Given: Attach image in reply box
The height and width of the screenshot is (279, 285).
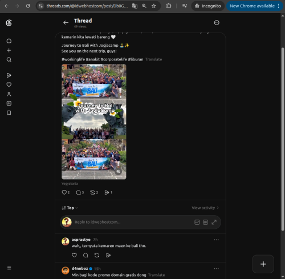Looking at the screenshot, I should point(197,222).
